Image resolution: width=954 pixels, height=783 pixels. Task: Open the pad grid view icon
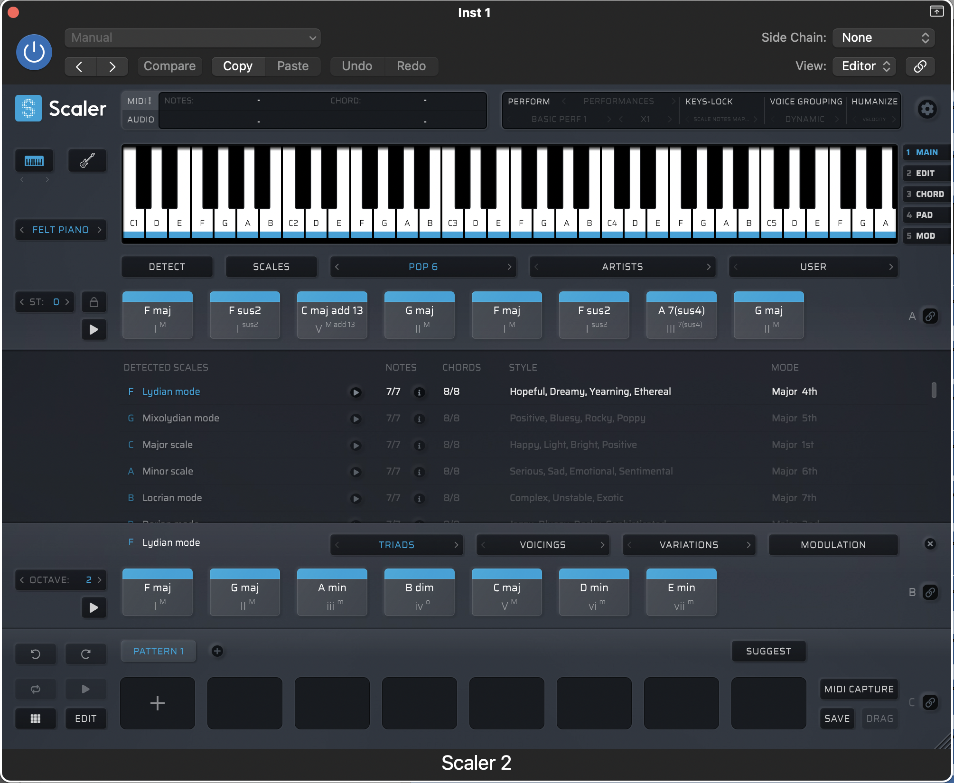click(36, 718)
